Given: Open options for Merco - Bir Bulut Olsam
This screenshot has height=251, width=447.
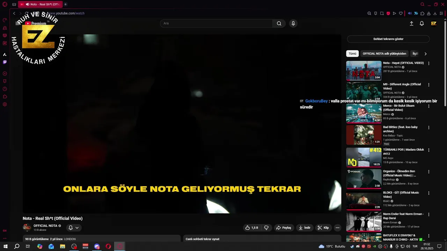Looking at the screenshot, I should coord(429,106).
